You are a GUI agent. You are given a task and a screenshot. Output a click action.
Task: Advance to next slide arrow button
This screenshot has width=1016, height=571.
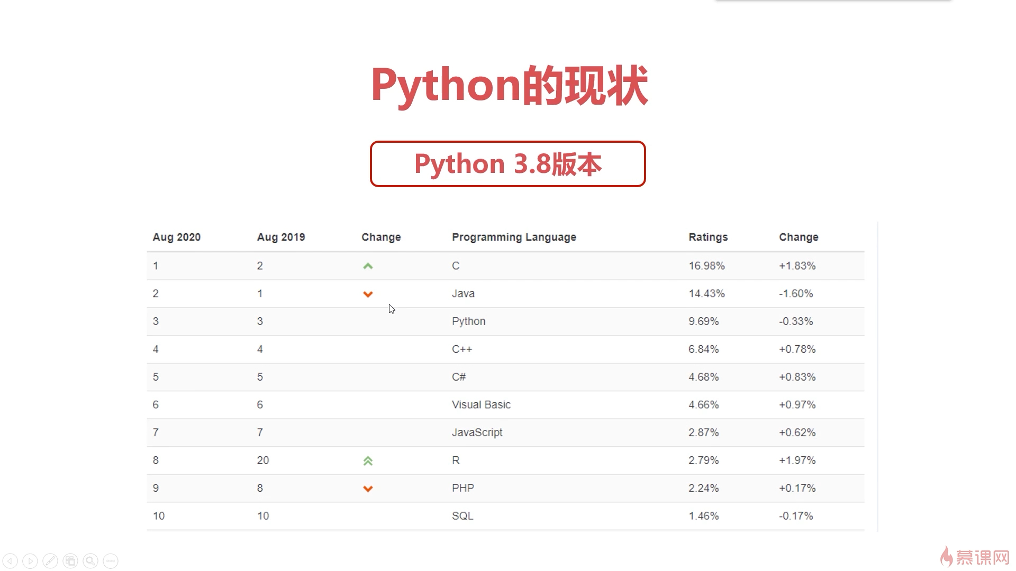coord(30,561)
